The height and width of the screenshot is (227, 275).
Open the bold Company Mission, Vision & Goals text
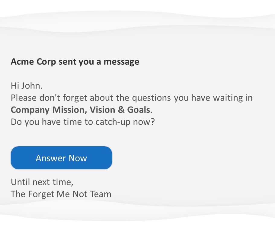click(x=80, y=110)
